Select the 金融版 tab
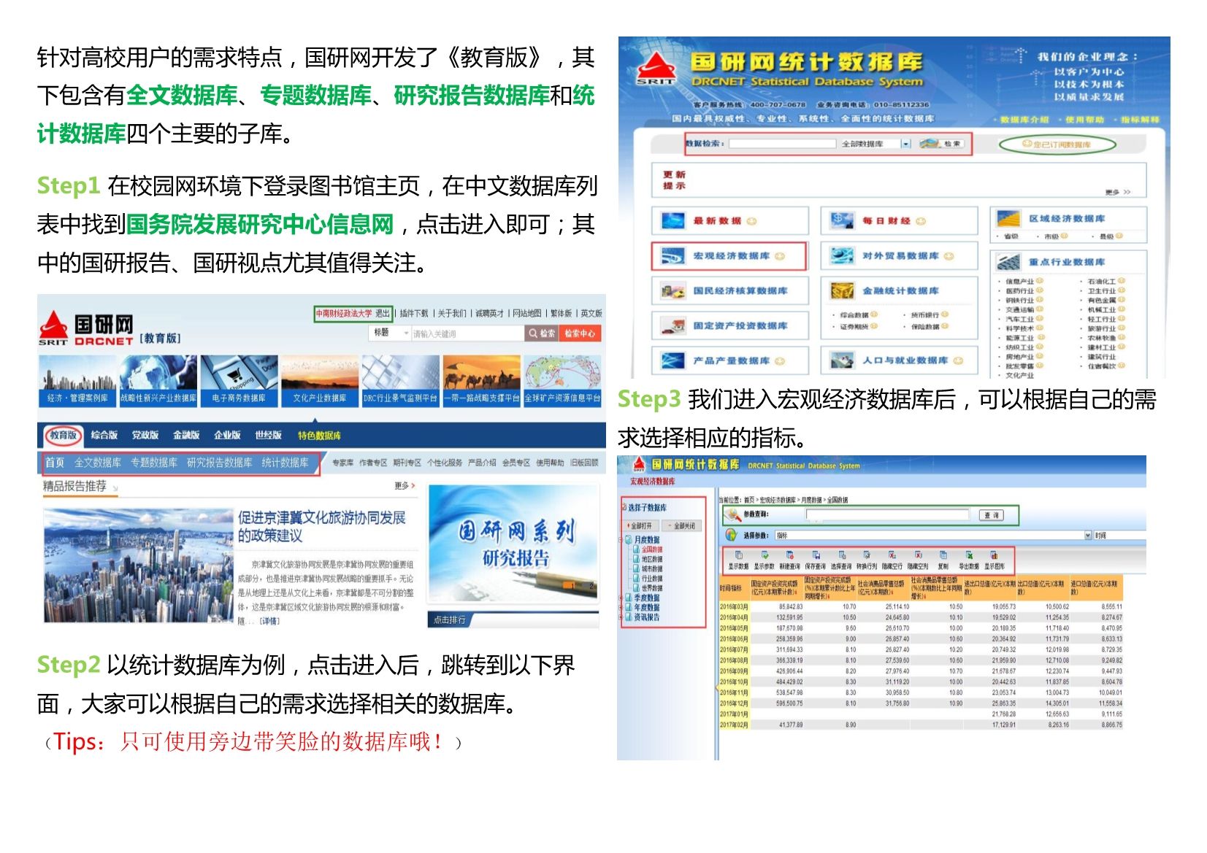This screenshot has height=853, width=1207. [x=186, y=435]
